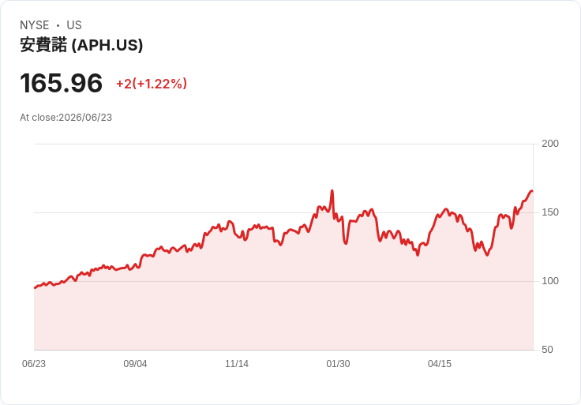This screenshot has width=581, height=405.
Task: Click the 50 y-axis label
Action: pyautogui.click(x=547, y=350)
